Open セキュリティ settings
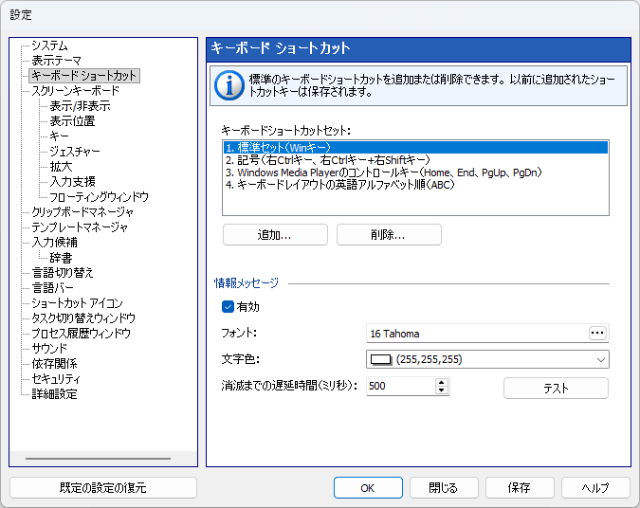The image size is (640, 508). click(56, 379)
